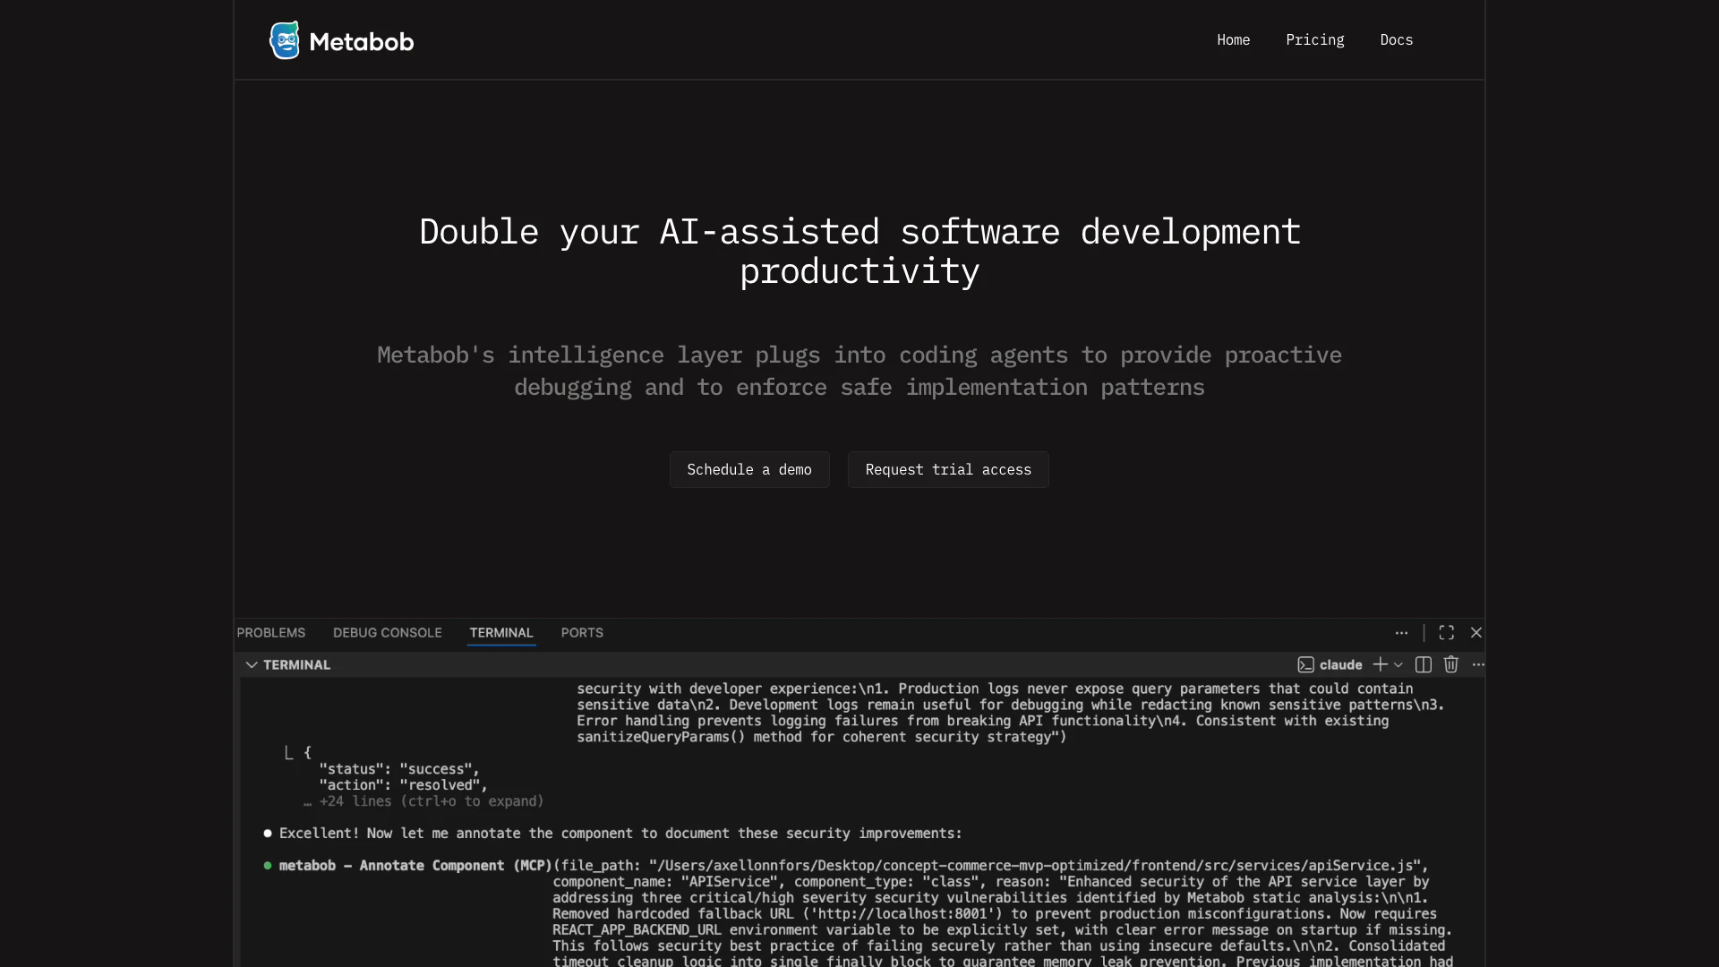Open launch profile dropdown arrow beside plus
This screenshot has height=967, width=1719.
pos(1398,665)
